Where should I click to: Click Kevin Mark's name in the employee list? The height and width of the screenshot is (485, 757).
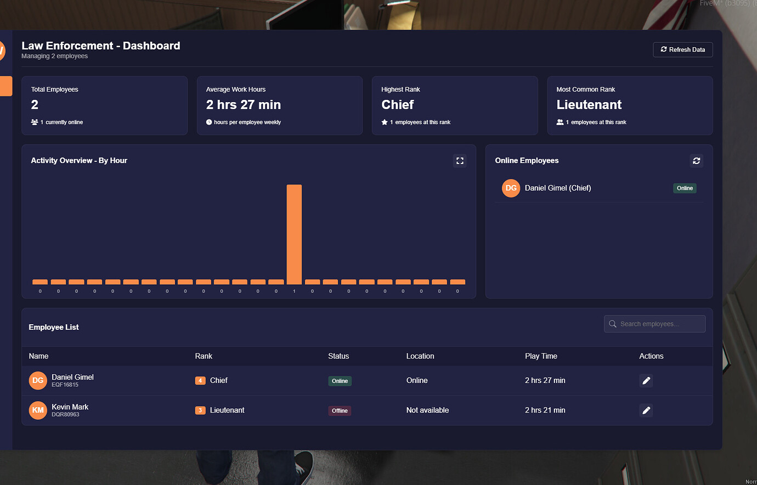click(70, 407)
